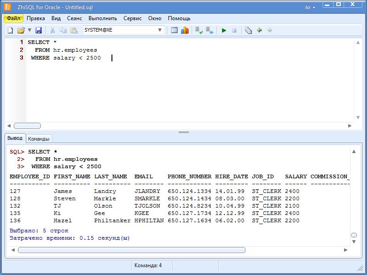
Task: Cut selection with scissors icon
Action: click(52, 30)
